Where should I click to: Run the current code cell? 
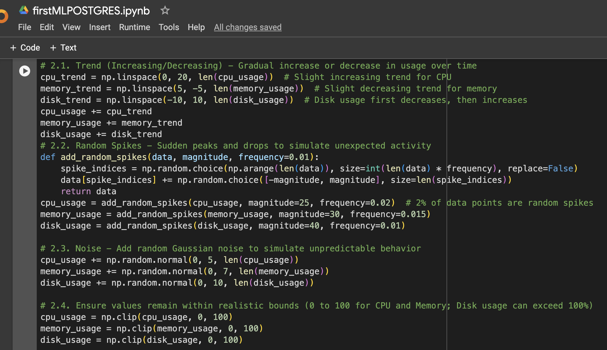[24, 71]
